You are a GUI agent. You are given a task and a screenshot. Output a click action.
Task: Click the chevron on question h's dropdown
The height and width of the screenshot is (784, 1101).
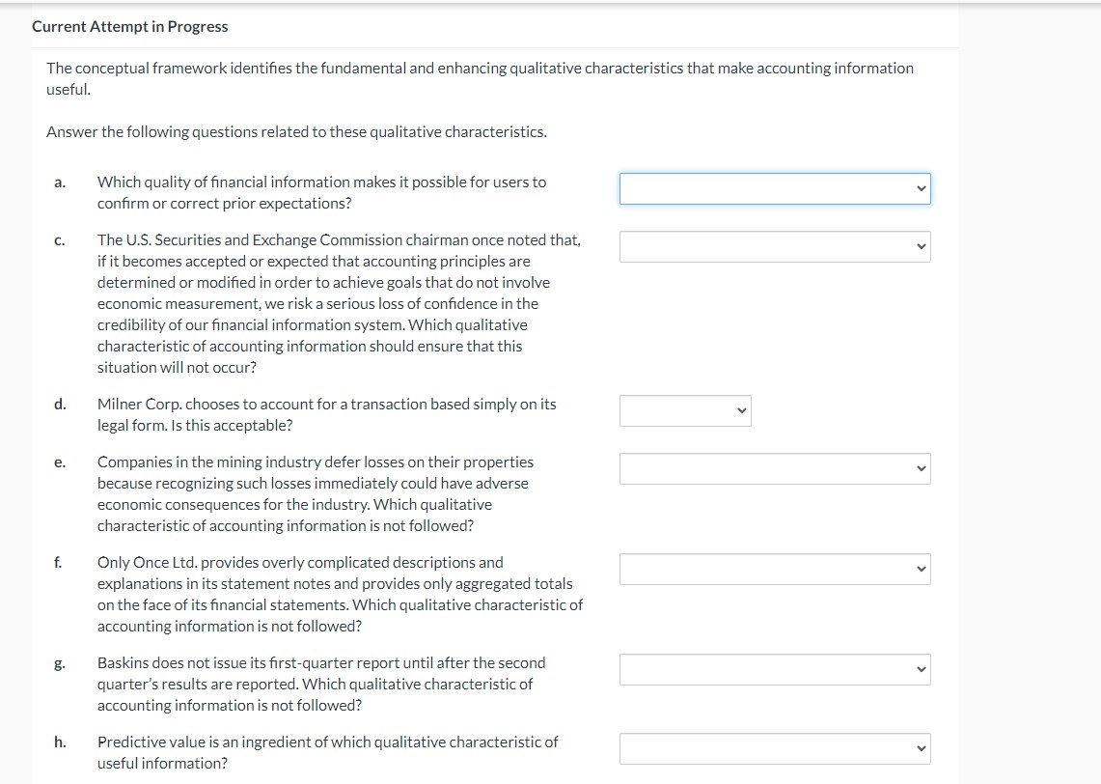(921, 748)
